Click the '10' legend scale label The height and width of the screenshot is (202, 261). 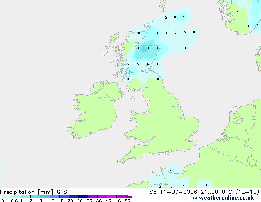51,200
